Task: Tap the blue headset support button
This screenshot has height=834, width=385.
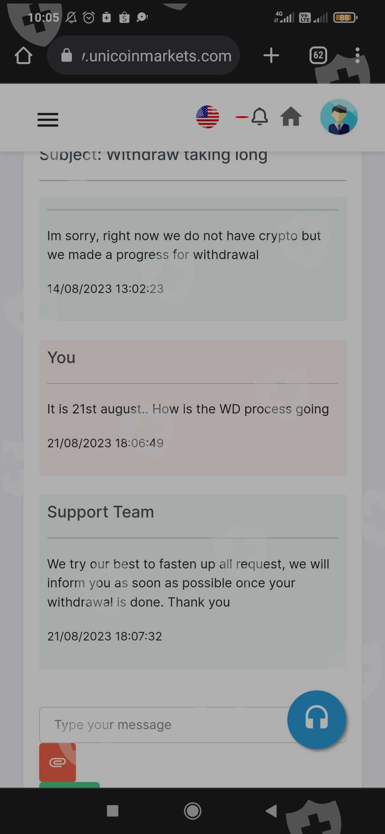Action: pyautogui.click(x=317, y=719)
